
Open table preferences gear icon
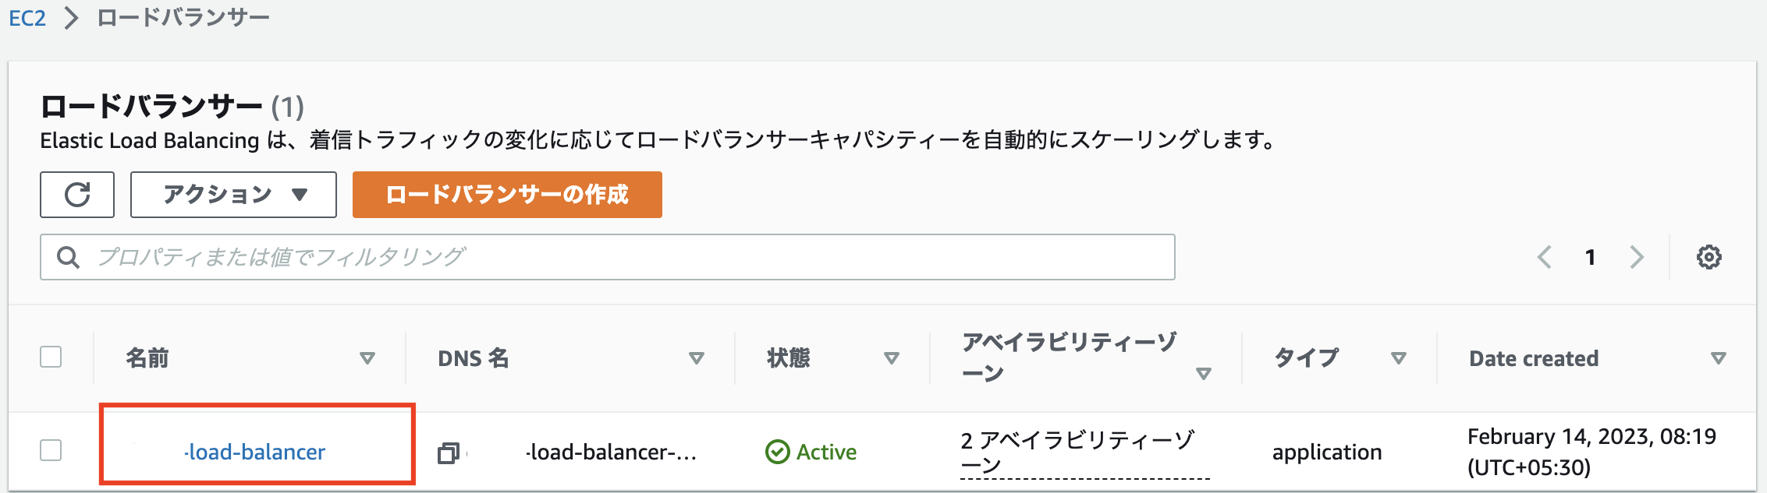(1708, 257)
